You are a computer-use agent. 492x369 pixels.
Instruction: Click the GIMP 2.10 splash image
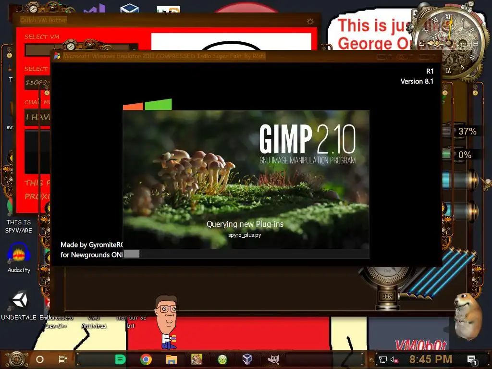[x=246, y=179]
